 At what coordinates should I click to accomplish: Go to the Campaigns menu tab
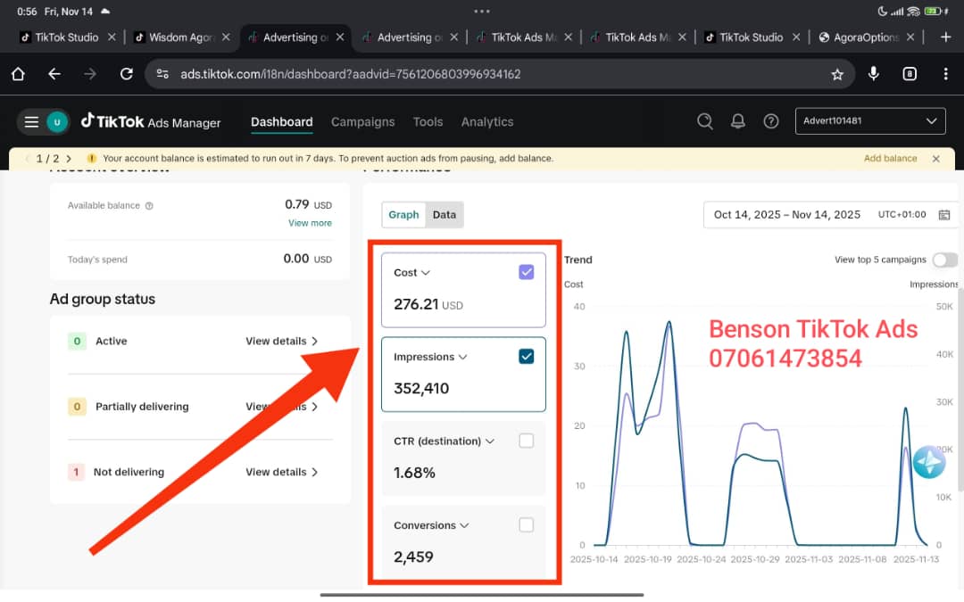362,122
